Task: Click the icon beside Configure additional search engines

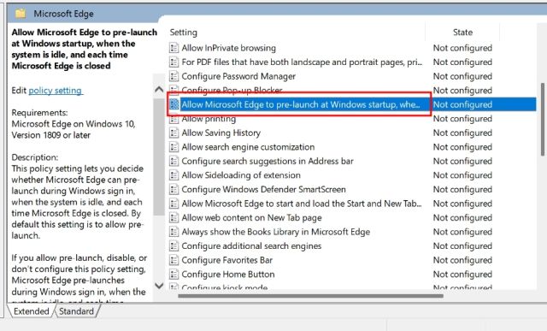Action: click(x=174, y=245)
